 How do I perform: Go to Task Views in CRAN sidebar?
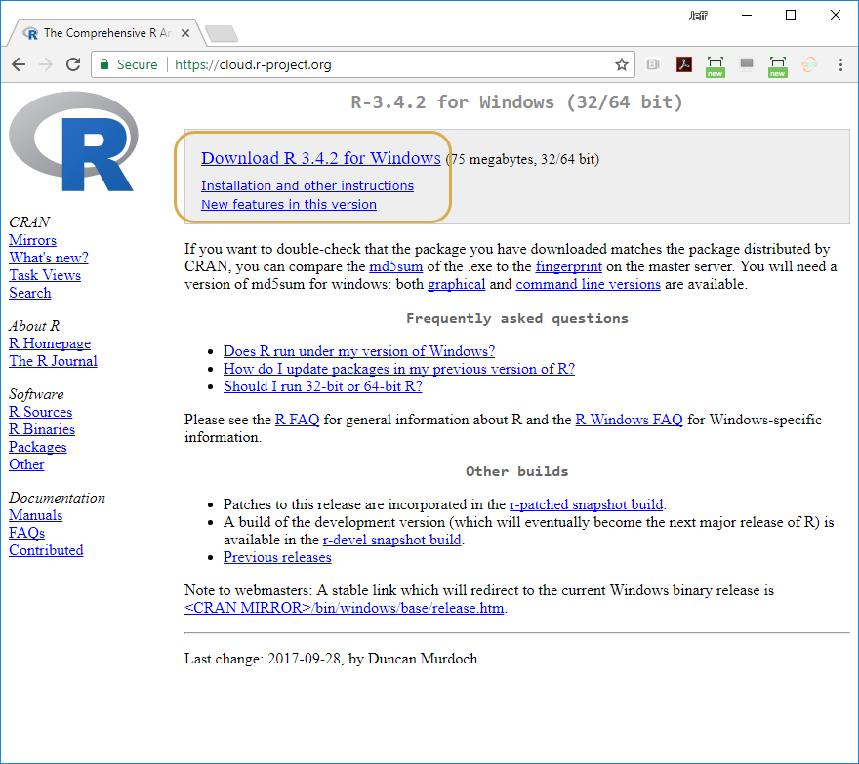pyautogui.click(x=45, y=275)
